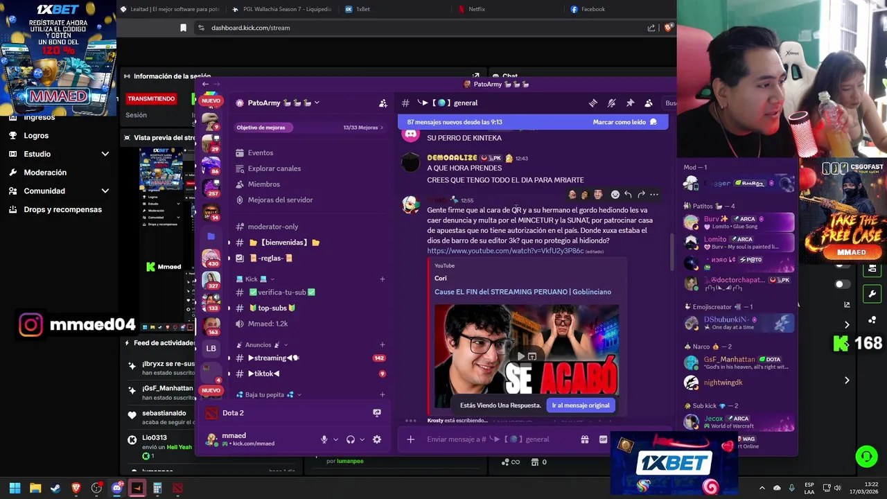Play embedded YouTube video thumbnail
Viewport: 887px width, 499px height.
[x=521, y=356]
